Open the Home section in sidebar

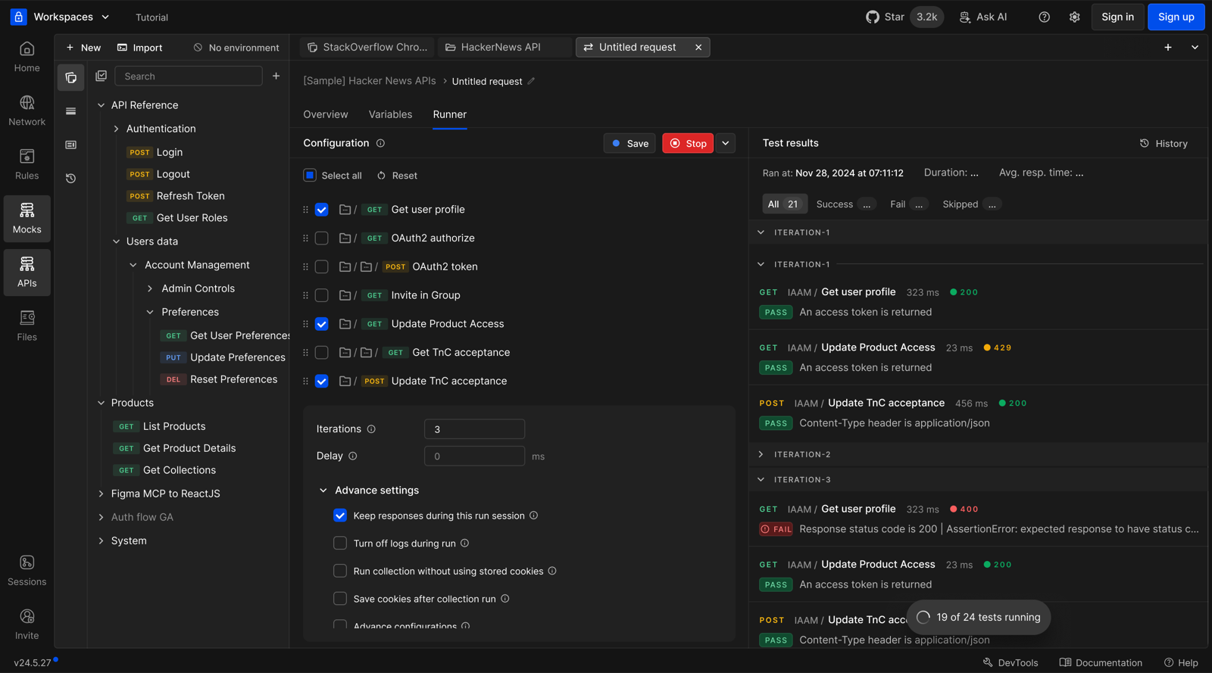point(27,58)
